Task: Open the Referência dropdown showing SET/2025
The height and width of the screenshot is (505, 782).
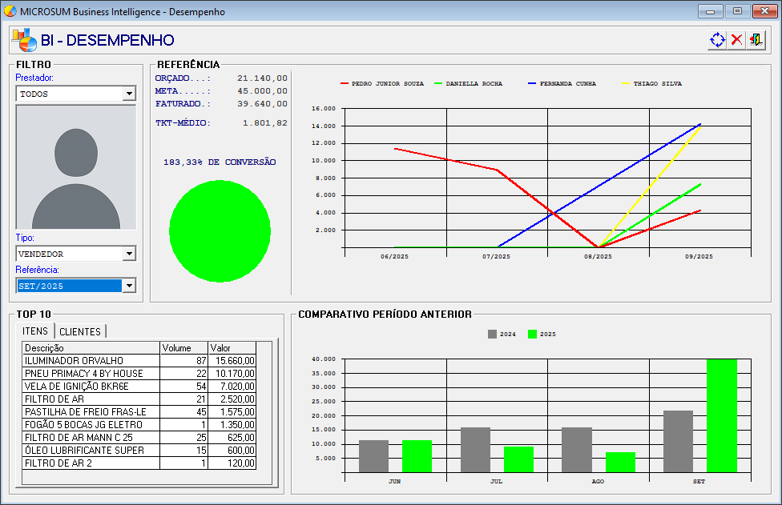Action: tap(128, 286)
